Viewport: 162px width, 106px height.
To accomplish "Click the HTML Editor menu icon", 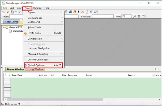I will [25, 33].
